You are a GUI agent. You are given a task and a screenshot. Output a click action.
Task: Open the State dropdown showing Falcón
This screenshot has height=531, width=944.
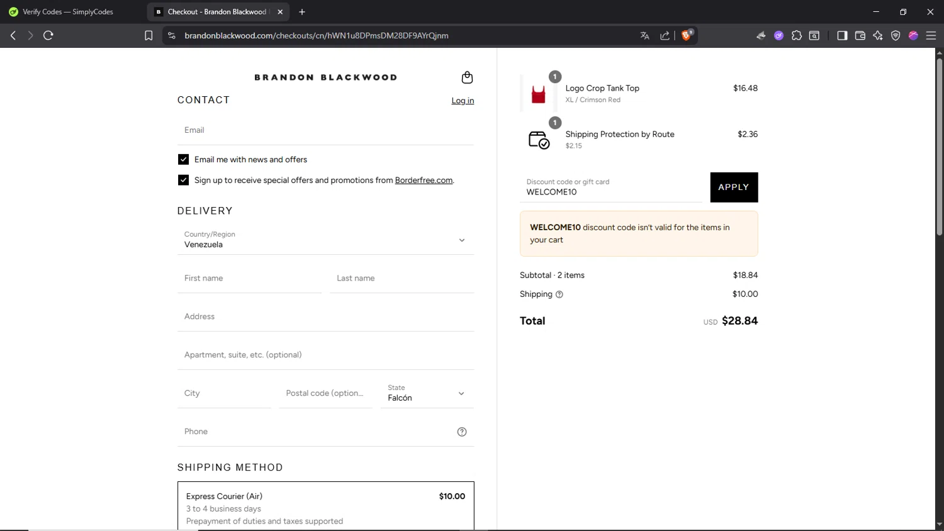pyautogui.click(x=427, y=393)
